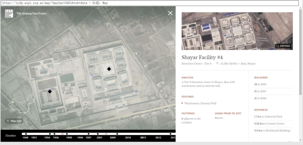Click the facility satellite thumbnail image

click(237, 31)
